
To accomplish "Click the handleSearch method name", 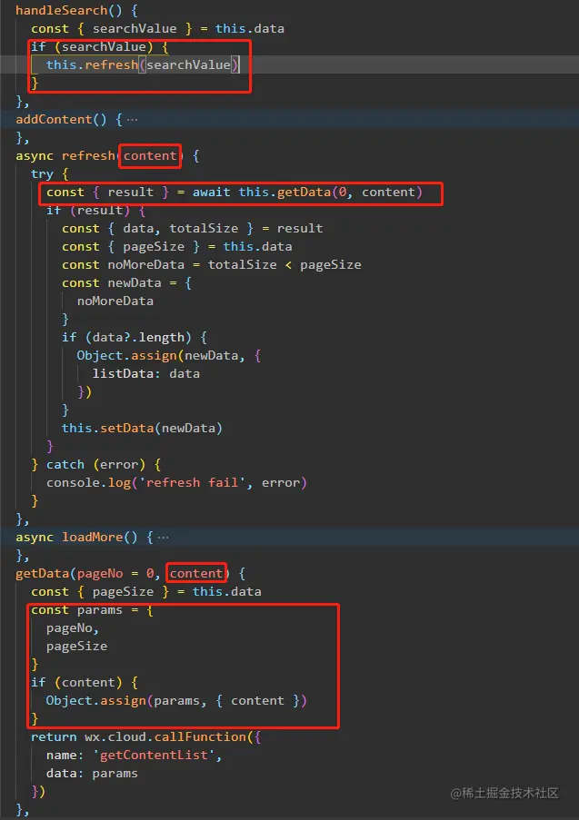I will [x=61, y=11].
